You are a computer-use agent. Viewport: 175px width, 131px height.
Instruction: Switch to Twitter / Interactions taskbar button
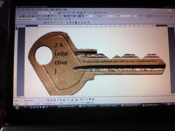pyautogui.click(x=110, y=106)
